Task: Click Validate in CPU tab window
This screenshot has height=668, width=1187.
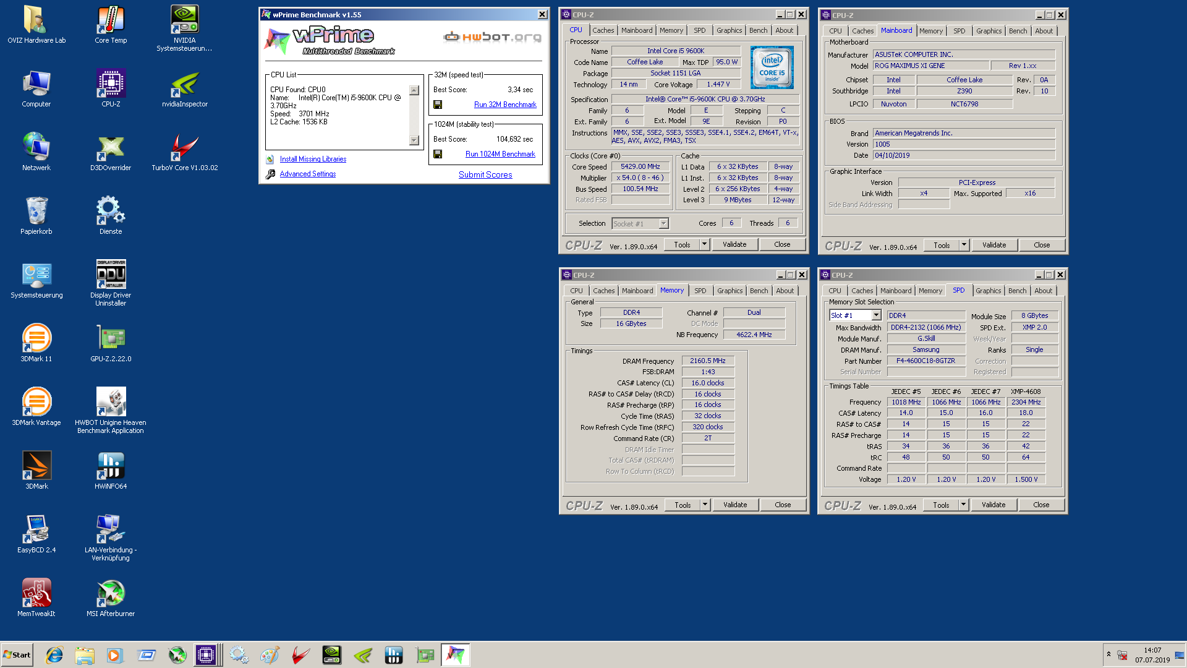Action: click(x=734, y=244)
